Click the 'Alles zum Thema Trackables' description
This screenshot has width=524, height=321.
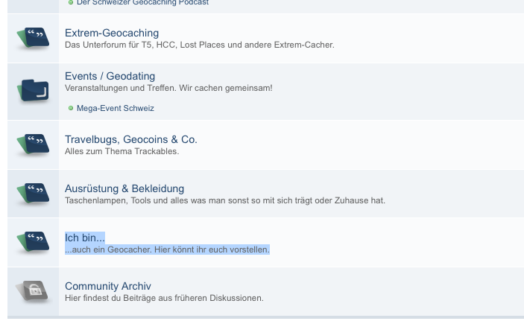(x=122, y=151)
